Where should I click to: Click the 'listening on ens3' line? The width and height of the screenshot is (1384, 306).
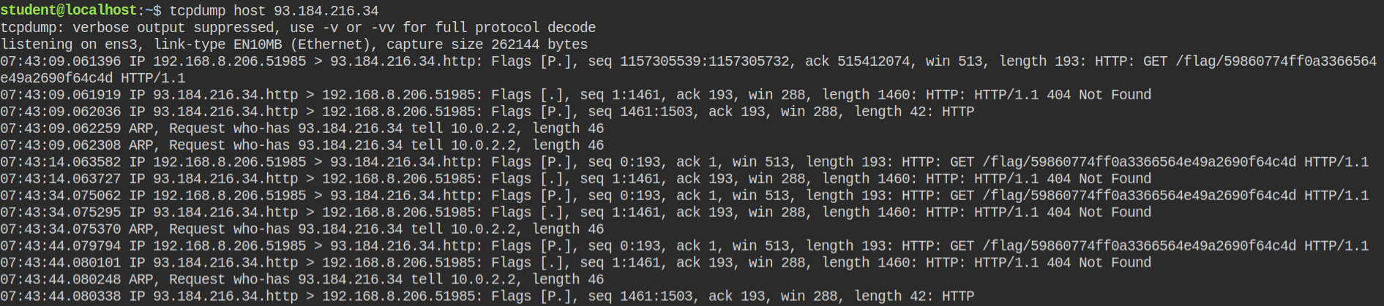coord(293,44)
